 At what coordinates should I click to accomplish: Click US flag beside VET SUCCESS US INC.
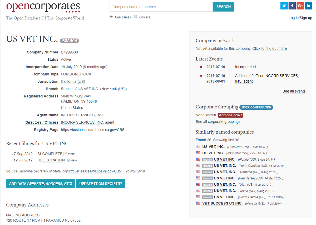198,203
